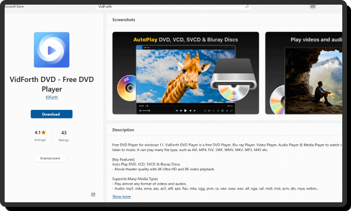351x211 pixels.
Task: Click the VidForth DVD - Free DVD Player title
Action: [x=52, y=84]
